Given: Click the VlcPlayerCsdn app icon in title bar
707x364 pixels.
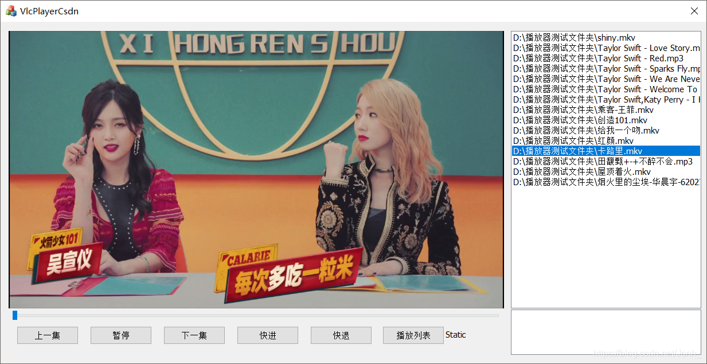Looking at the screenshot, I should [x=10, y=11].
